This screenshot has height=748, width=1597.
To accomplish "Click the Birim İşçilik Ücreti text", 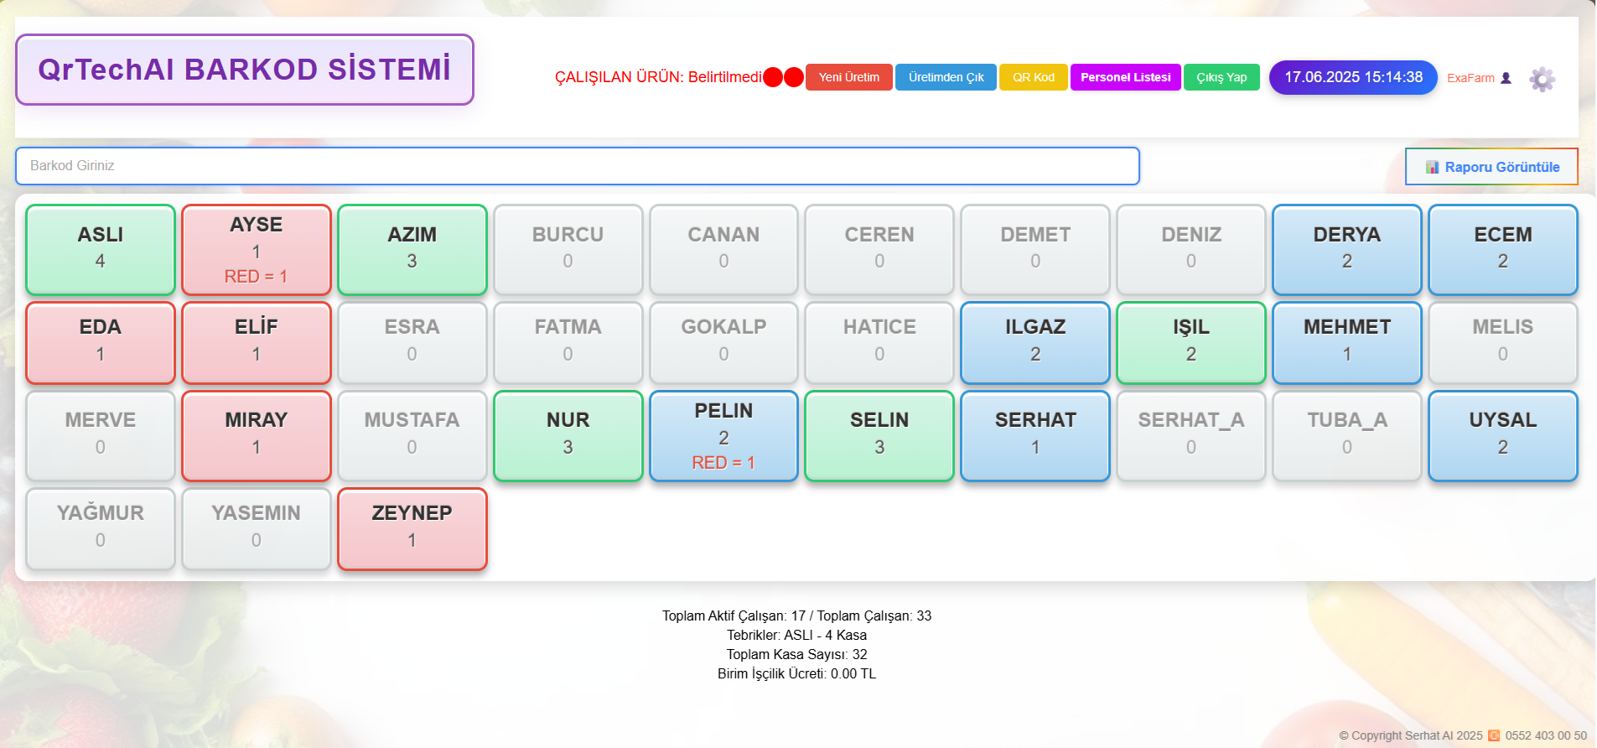I will coord(796,673).
